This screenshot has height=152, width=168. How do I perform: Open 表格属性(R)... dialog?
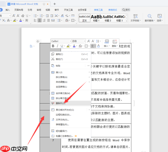coord(71,125)
